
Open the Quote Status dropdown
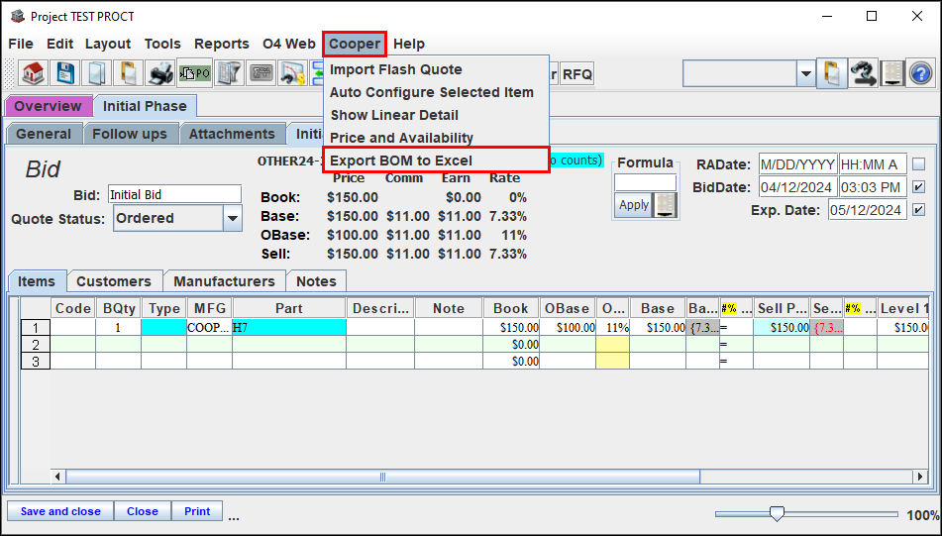pyautogui.click(x=232, y=218)
